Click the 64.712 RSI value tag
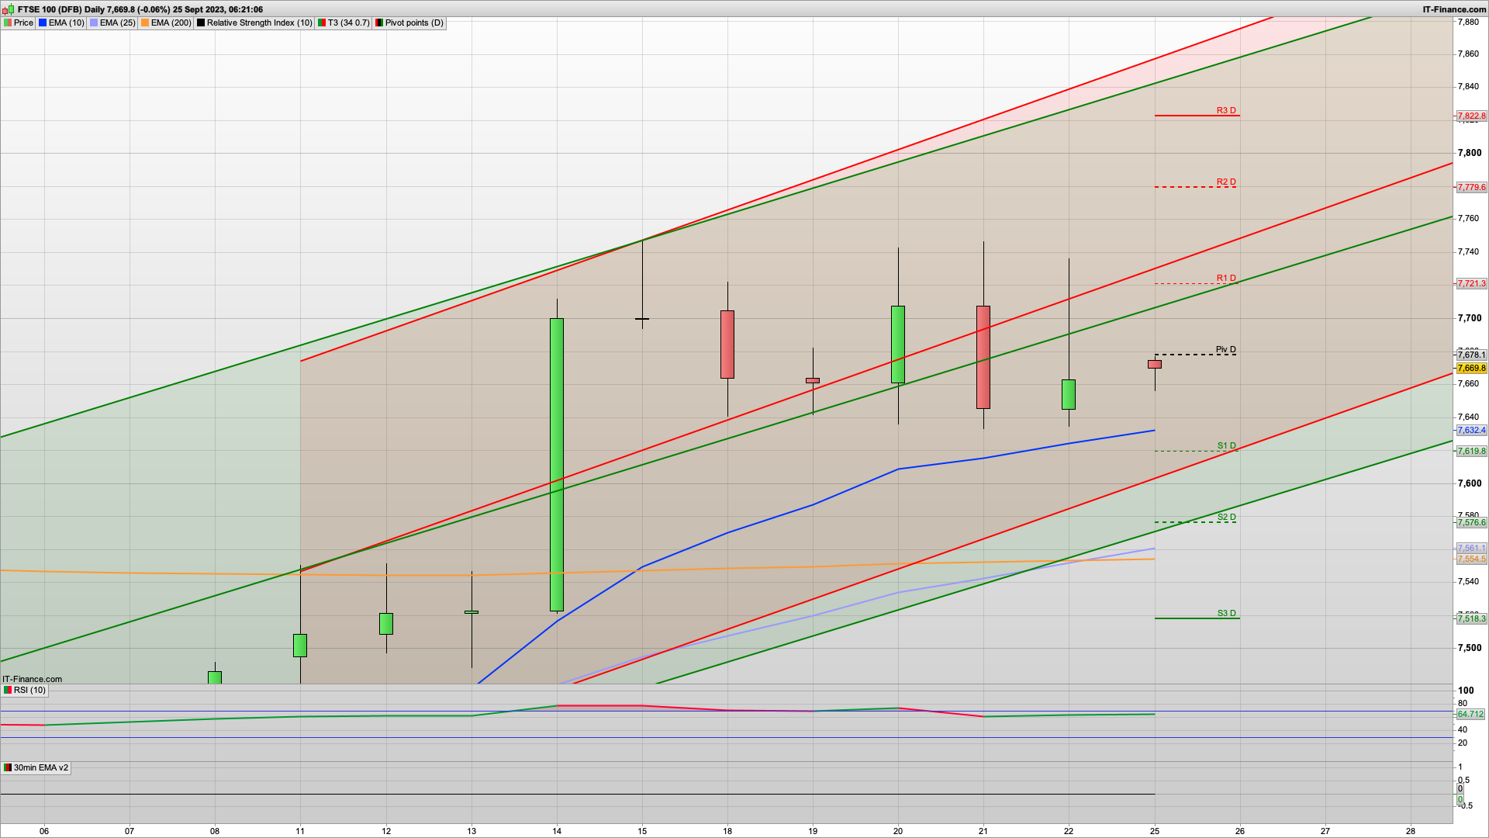This screenshot has height=838, width=1489. click(x=1470, y=714)
